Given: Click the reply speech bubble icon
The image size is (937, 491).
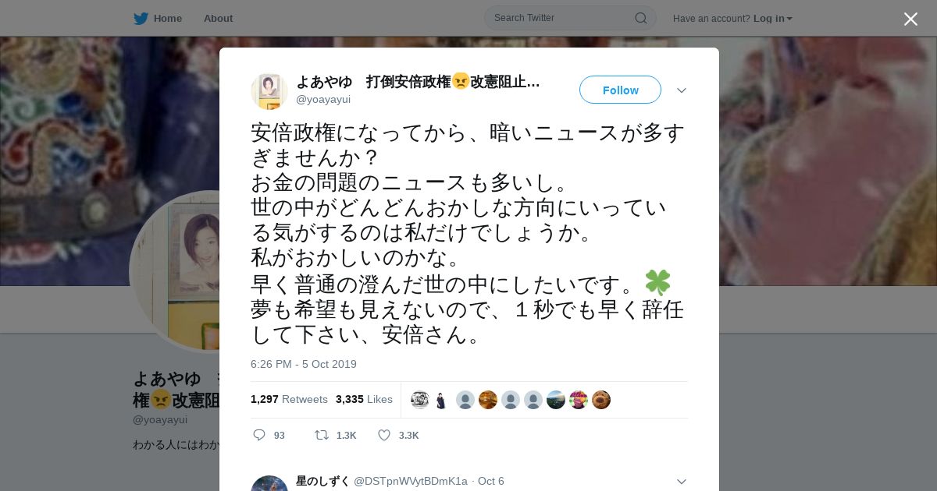Looking at the screenshot, I should [259, 435].
